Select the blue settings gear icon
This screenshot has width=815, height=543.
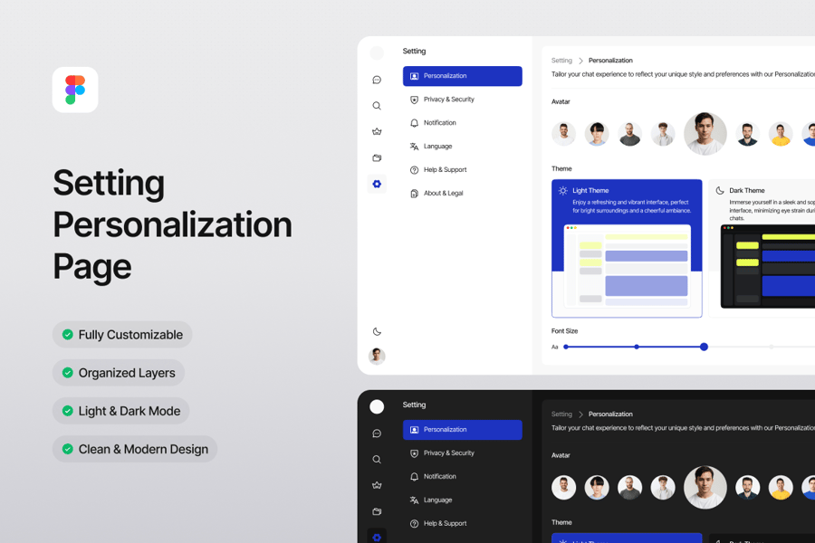(x=377, y=184)
